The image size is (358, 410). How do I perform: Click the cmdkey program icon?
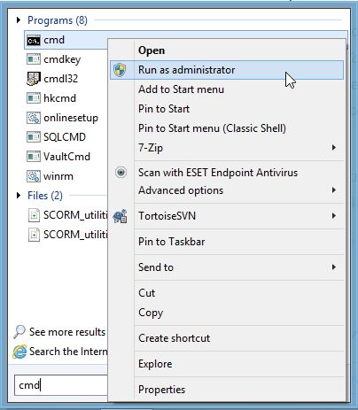(x=34, y=59)
